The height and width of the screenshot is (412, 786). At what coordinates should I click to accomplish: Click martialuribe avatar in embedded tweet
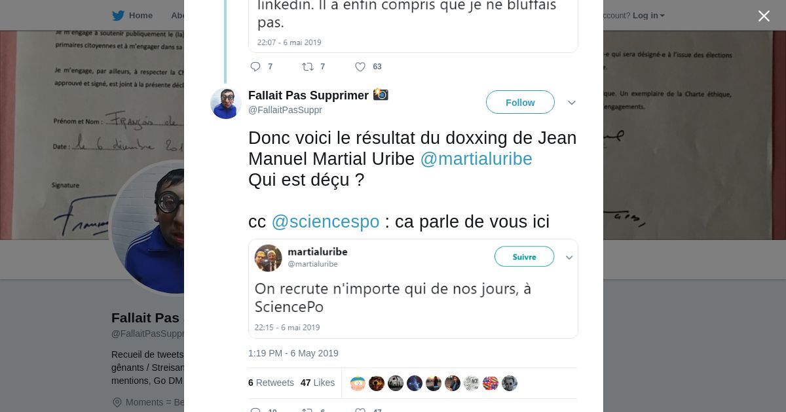tap(269, 258)
